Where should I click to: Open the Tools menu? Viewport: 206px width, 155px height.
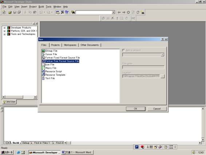click(48, 7)
